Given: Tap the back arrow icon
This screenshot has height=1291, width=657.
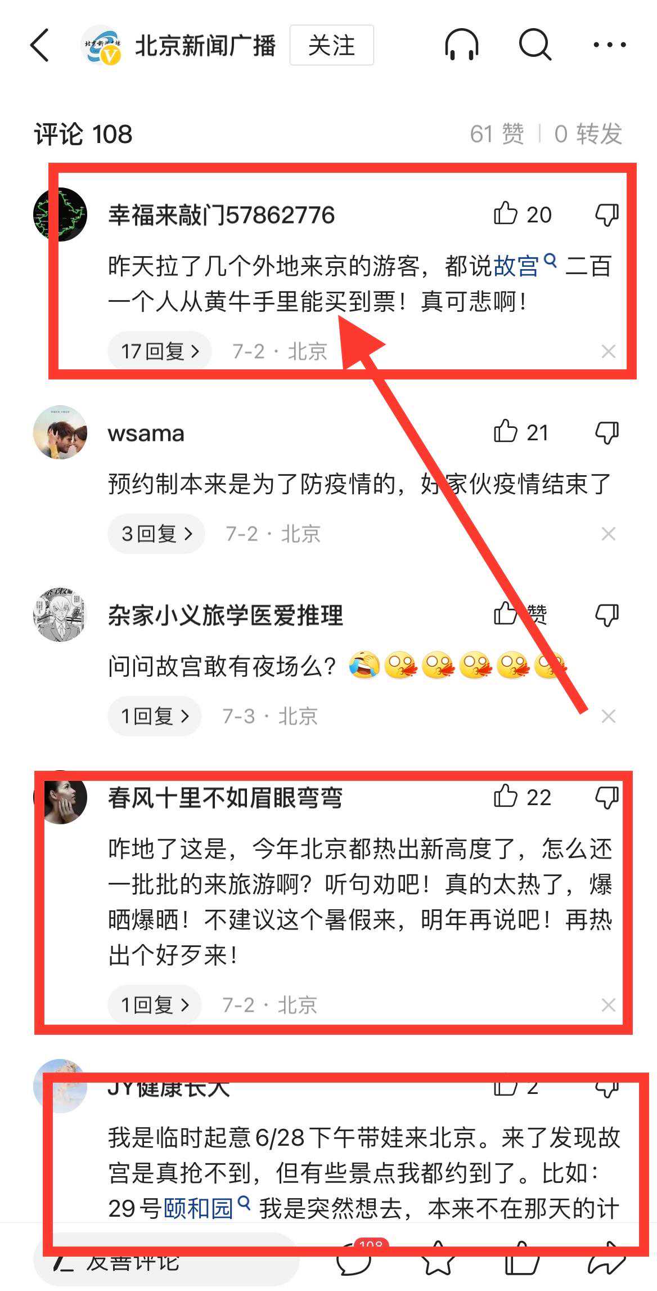Looking at the screenshot, I should (x=39, y=45).
